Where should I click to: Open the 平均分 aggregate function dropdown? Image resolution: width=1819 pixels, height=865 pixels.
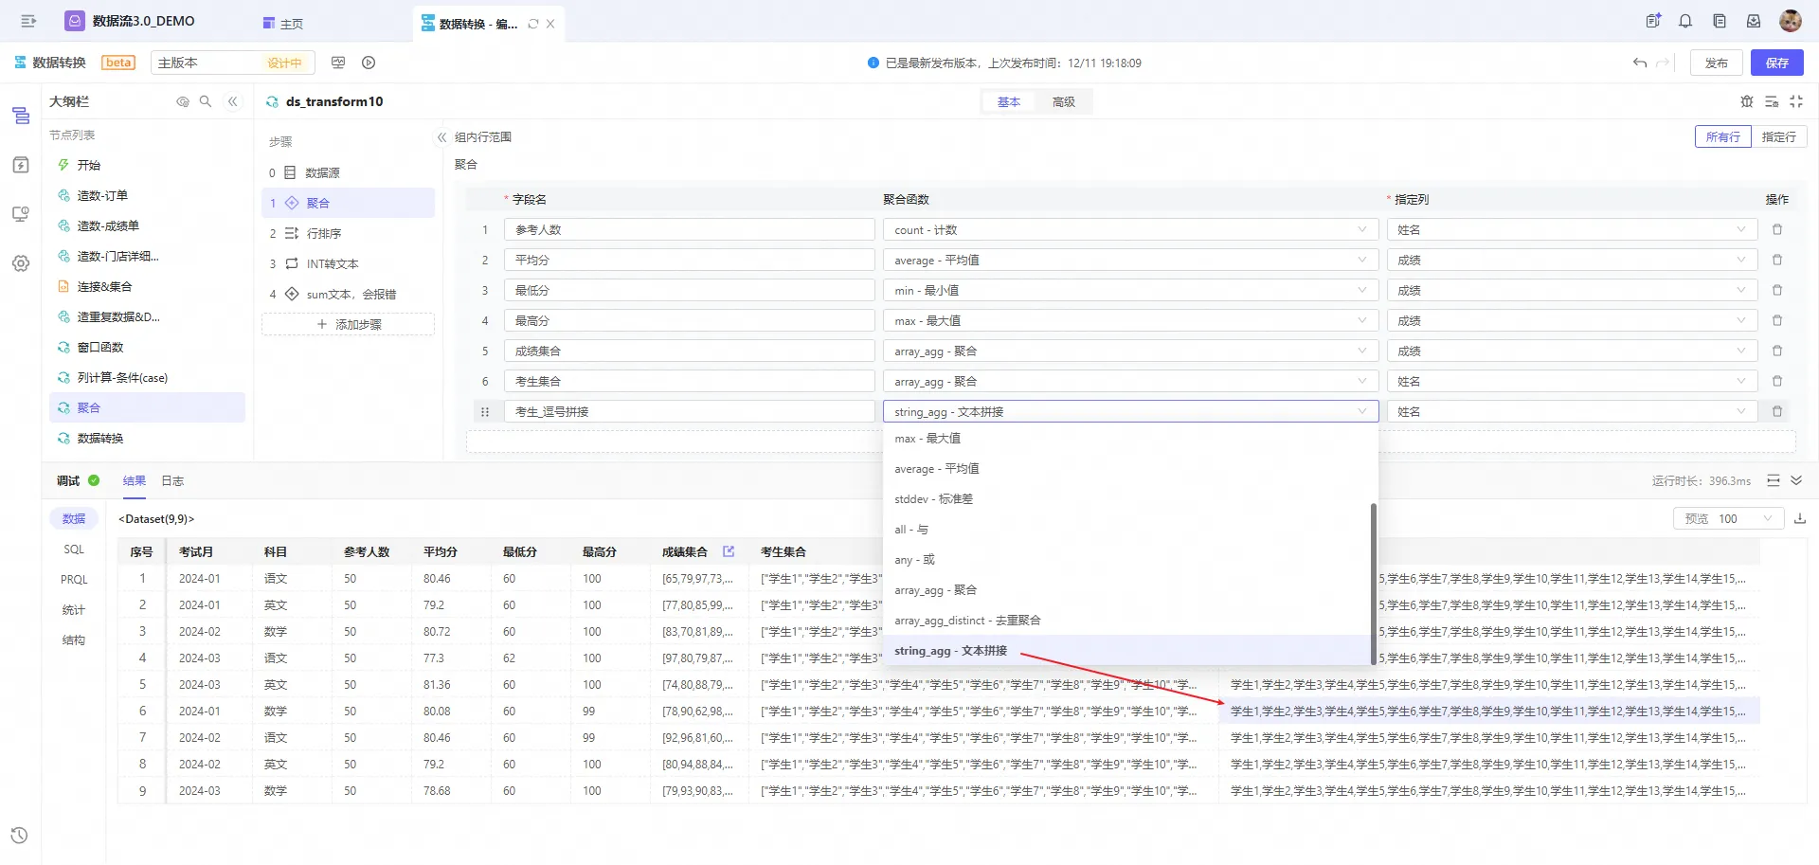coord(1129,261)
